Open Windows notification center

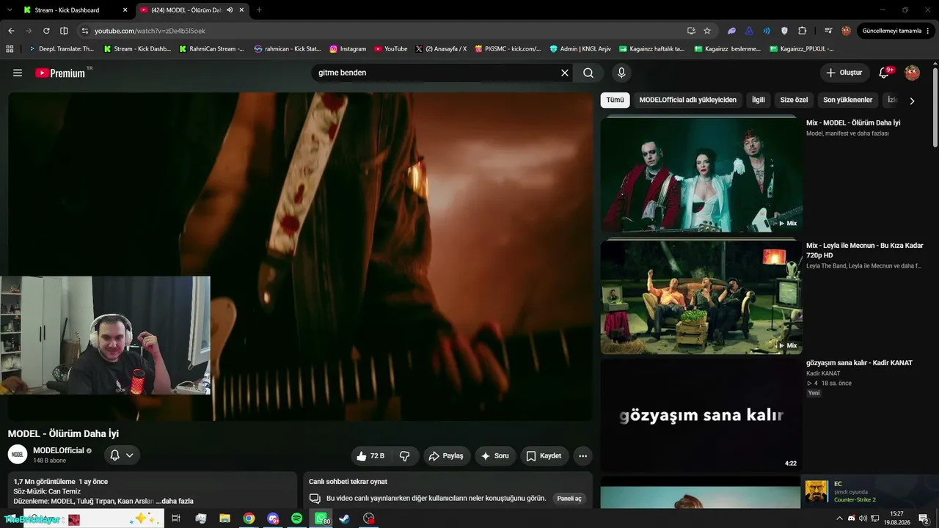924,518
